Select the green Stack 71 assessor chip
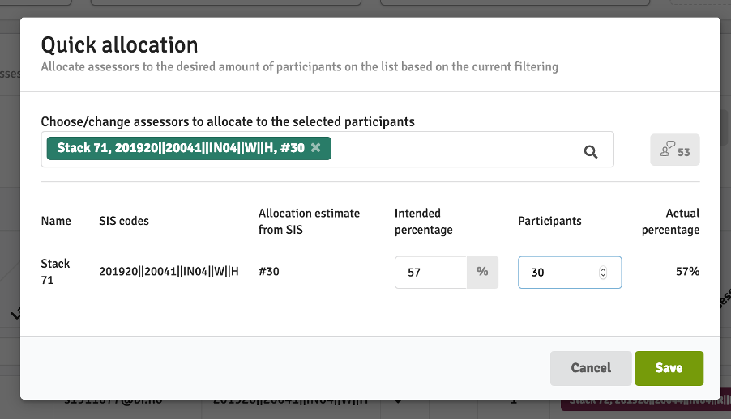 (180, 148)
